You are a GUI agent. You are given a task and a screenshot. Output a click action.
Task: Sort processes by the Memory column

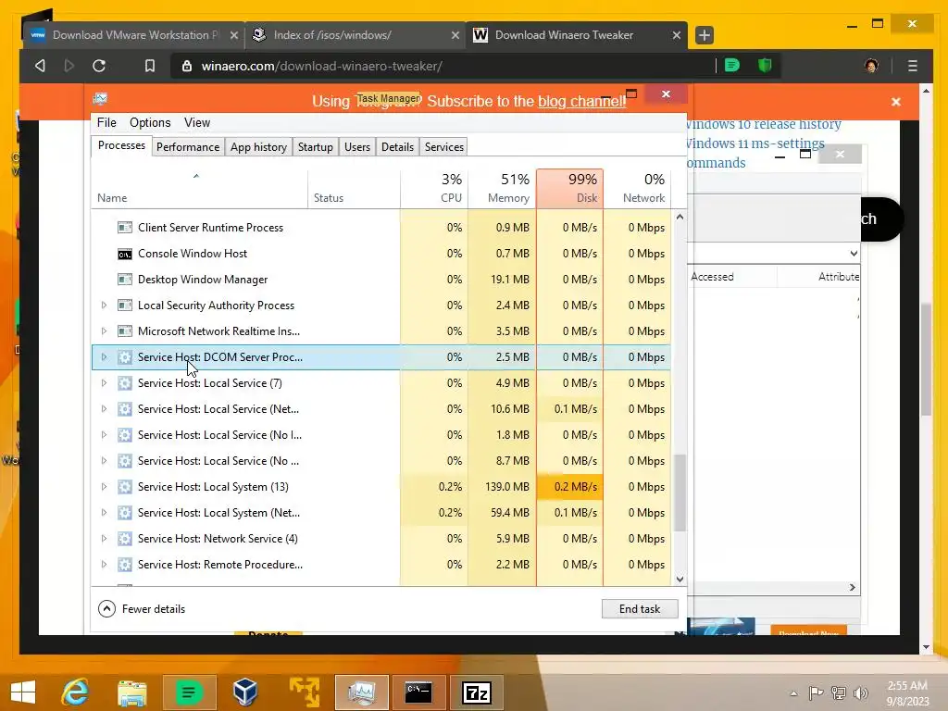pos(502,189)
